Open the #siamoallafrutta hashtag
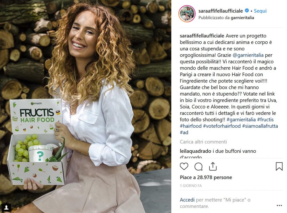Screen dimensions: 287x213 (x=260, y=126)
